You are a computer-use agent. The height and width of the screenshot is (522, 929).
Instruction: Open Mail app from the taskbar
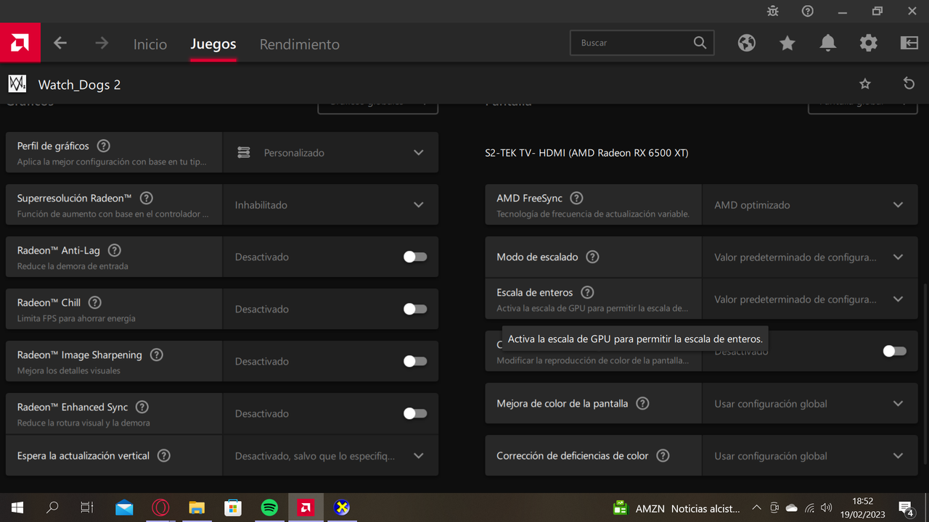(124, 507)
